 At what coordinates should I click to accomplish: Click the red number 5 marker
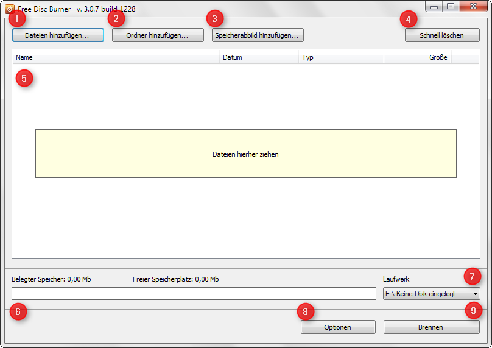[x=24, y=79]
